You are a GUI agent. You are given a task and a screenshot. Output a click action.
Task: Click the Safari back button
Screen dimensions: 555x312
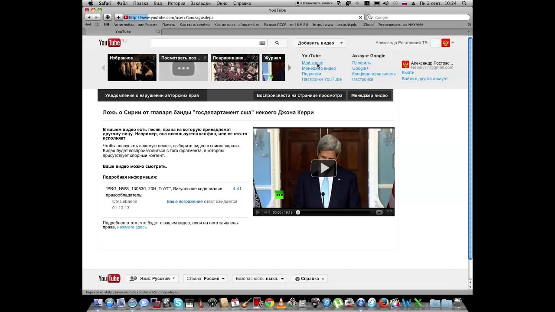tap(89, 17)
